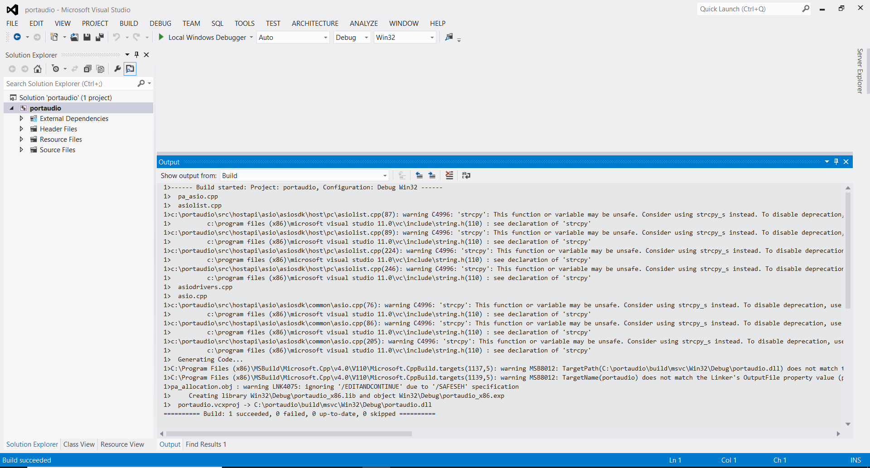Click the Pending Changes Filter clock icon
The image size is (870, 468).
55,69
